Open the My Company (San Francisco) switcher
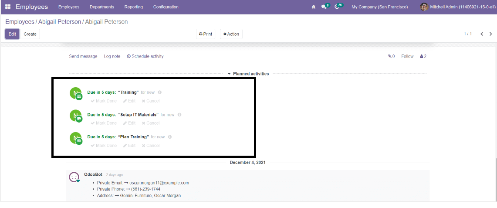 click(x=380, y=7)
